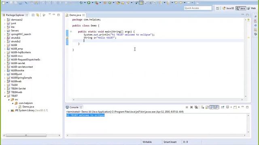Switch to the Web perspective
Screen dimensions: 259x145
pos(251,8)
